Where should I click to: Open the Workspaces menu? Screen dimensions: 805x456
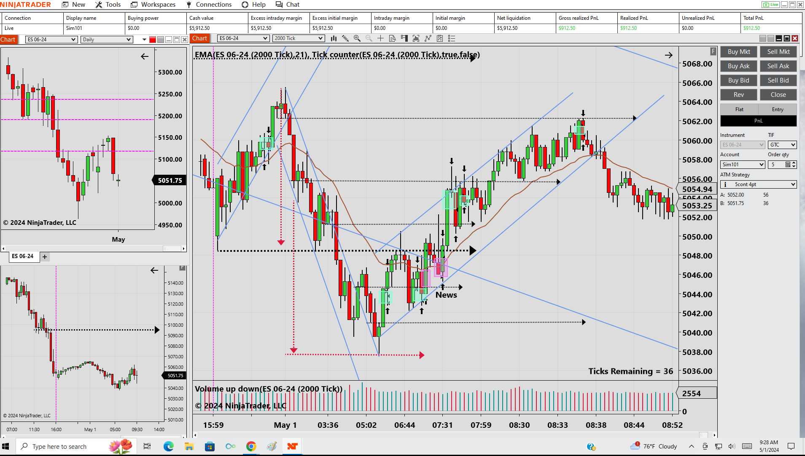[x=153, y=5]
